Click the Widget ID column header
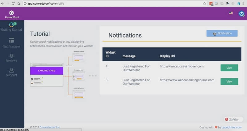The height and width of the screenshot is (131, 247). point(111,54)
